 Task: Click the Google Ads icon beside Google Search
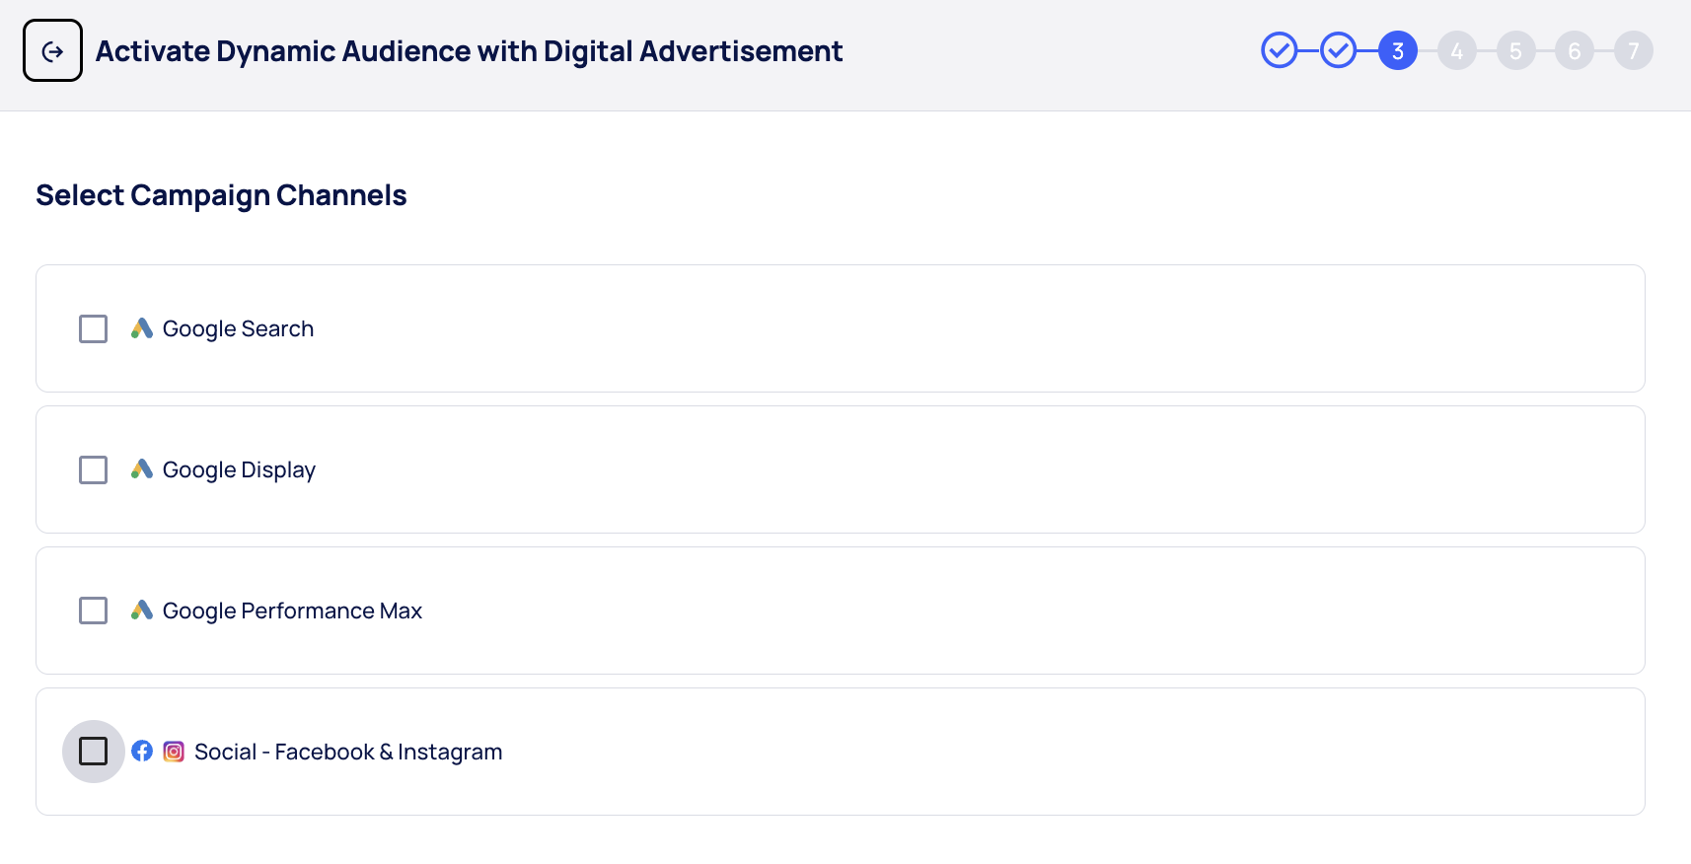(142, 328)
